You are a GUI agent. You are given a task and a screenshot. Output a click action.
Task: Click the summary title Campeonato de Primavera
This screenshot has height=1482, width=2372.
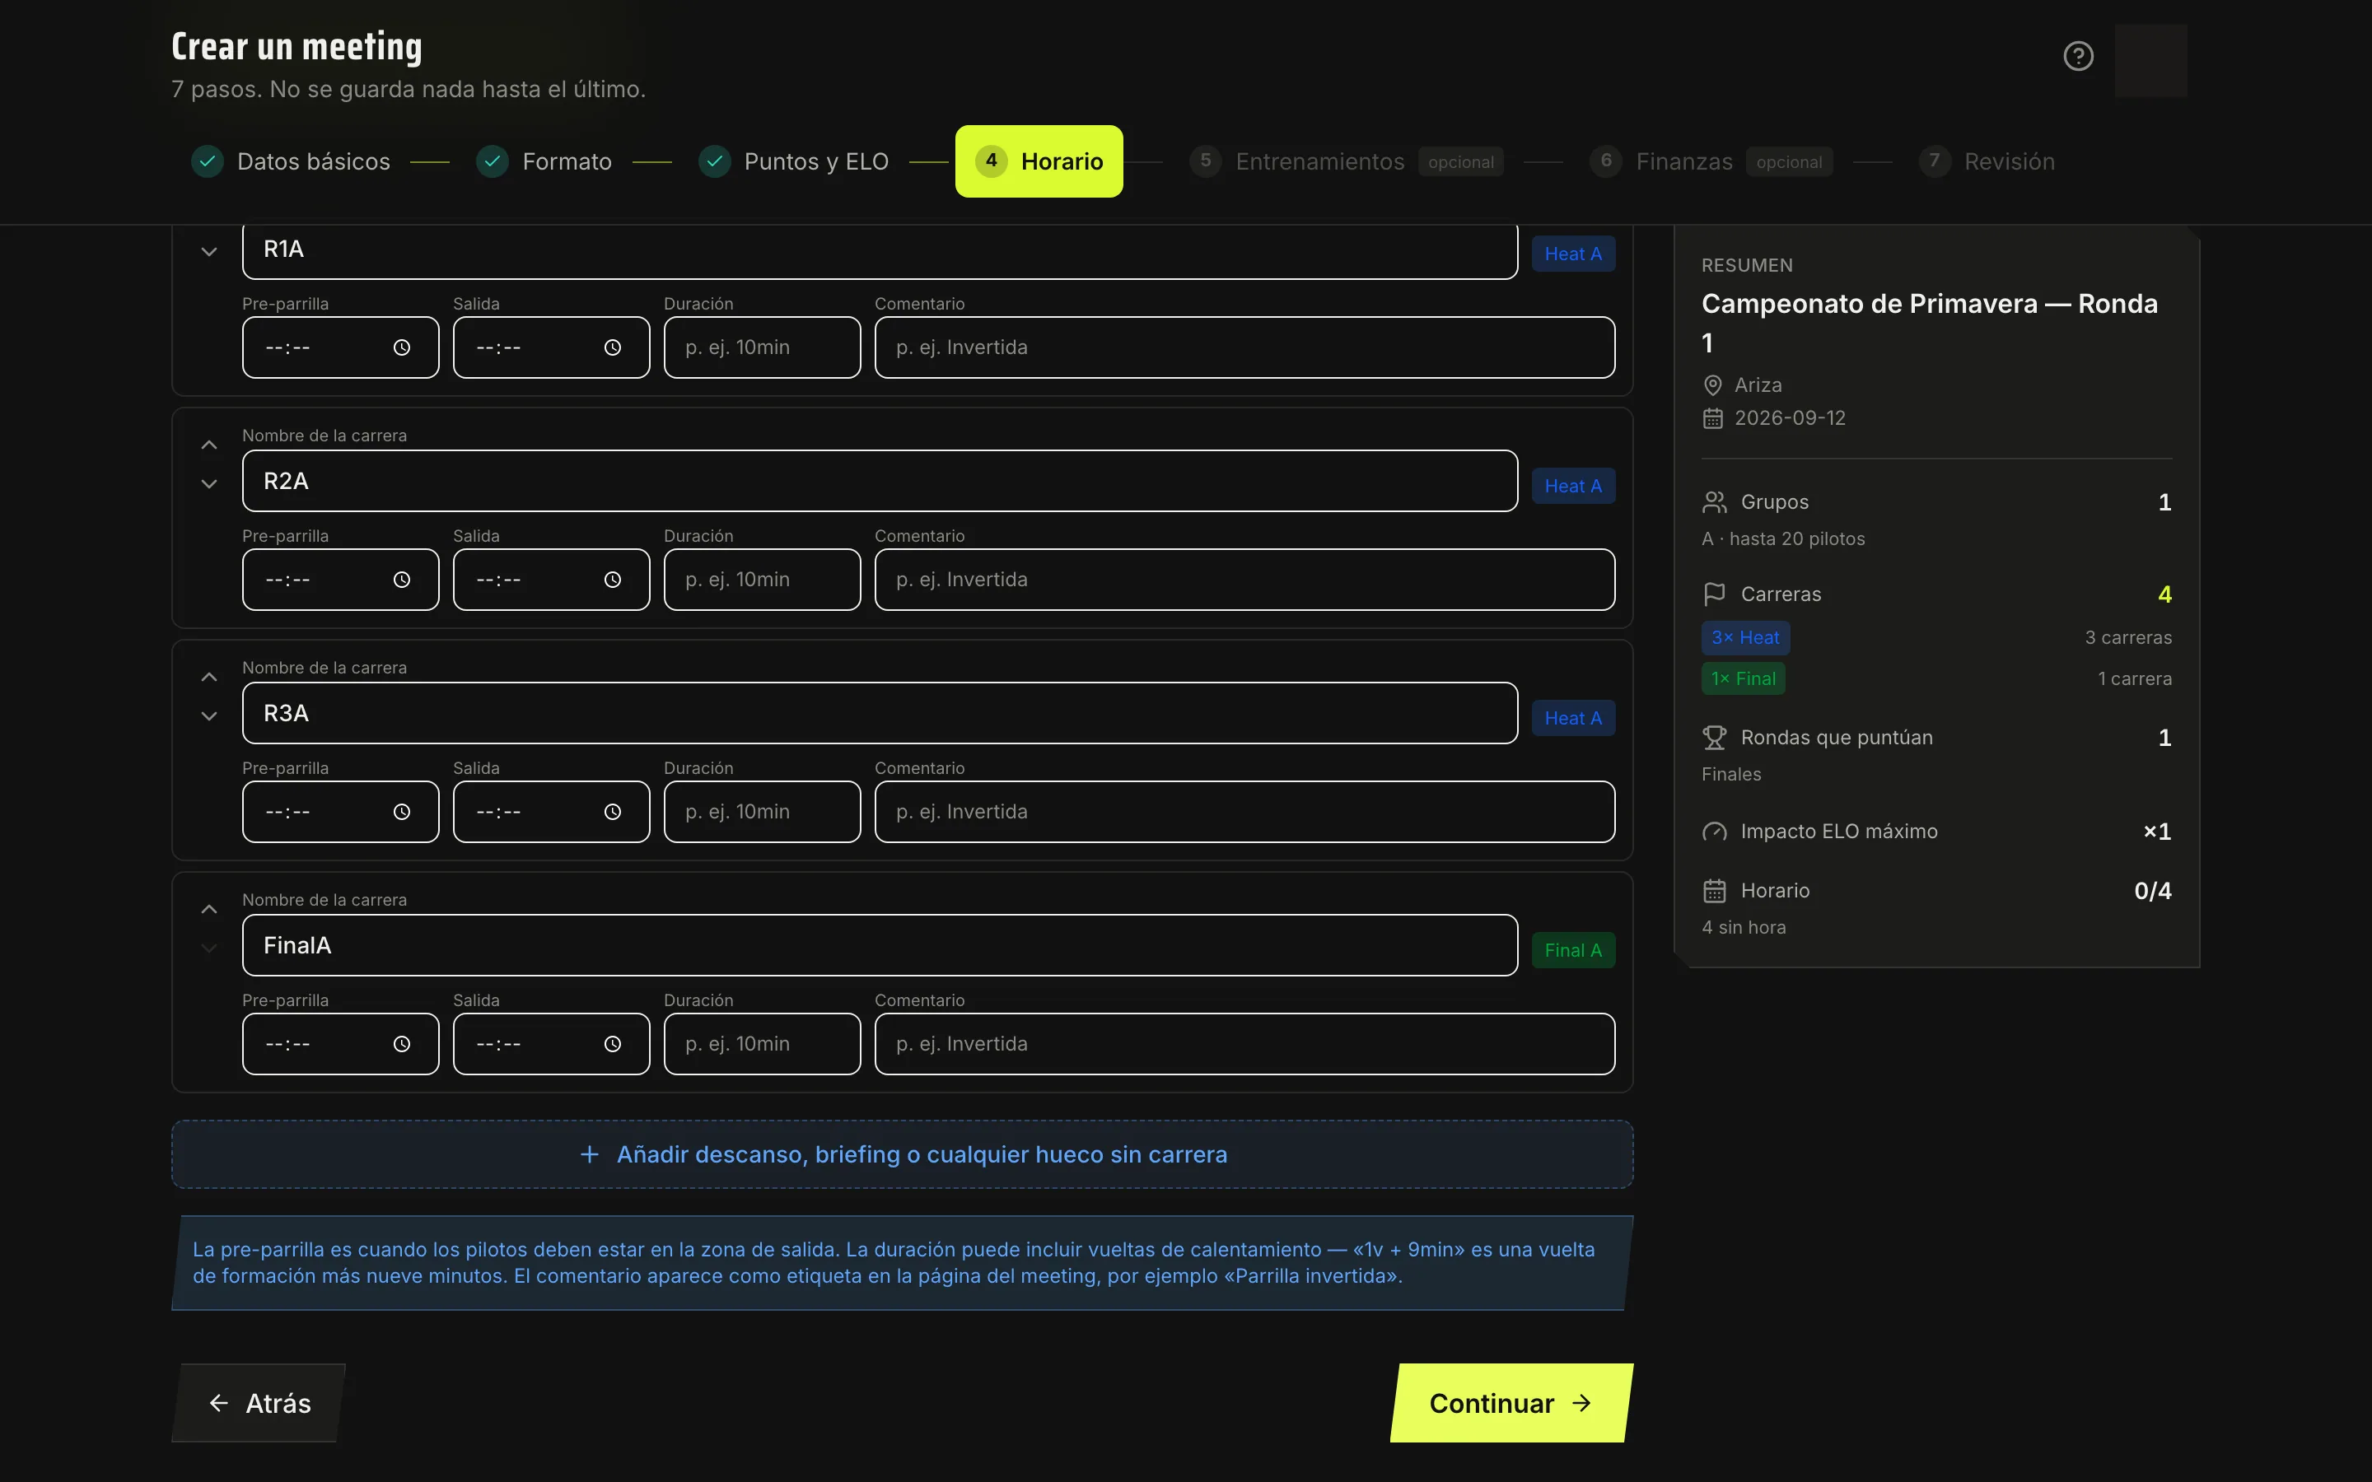pos(1929,324)
